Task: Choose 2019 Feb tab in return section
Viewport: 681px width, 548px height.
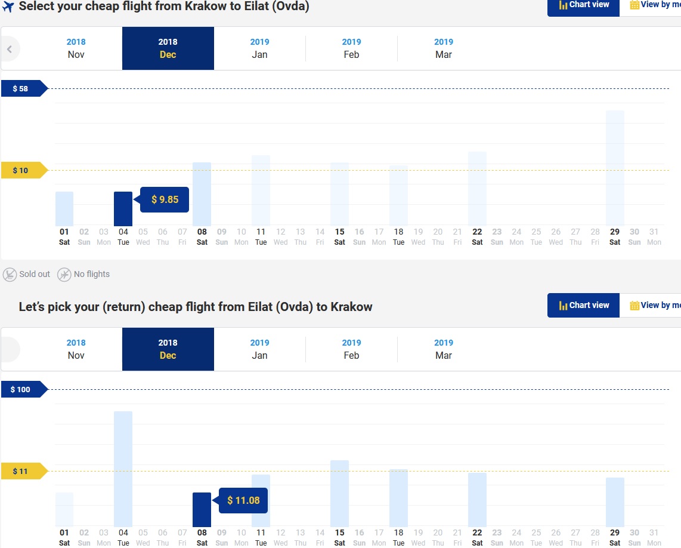Action: tap(351, 349)
